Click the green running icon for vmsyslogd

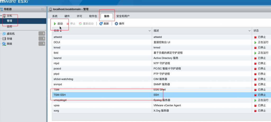click(255, 100)
